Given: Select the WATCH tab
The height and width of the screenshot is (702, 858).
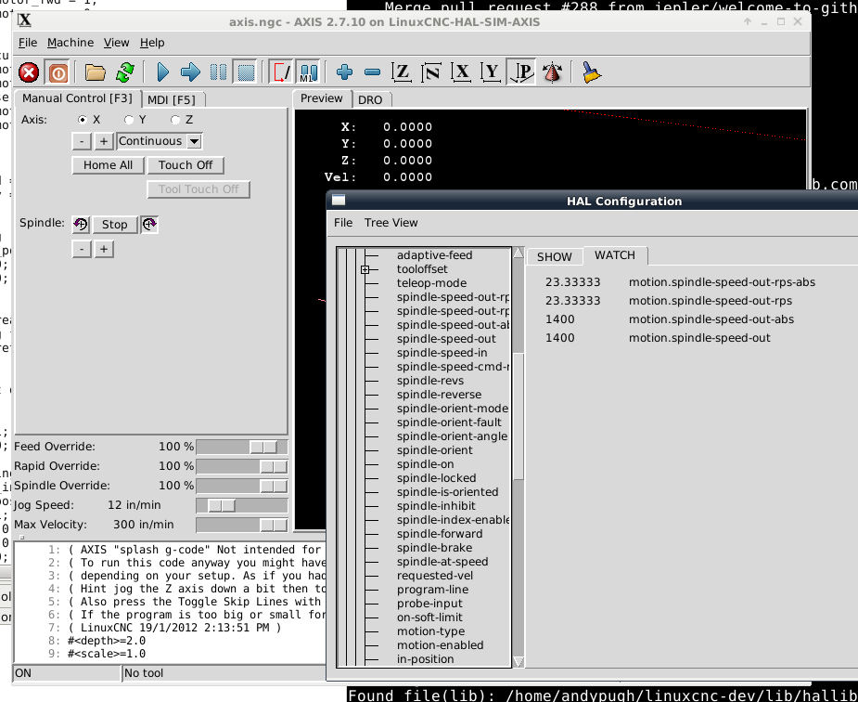Looking at the screenshot, I should pyautogui.click(x=615, y=255).
